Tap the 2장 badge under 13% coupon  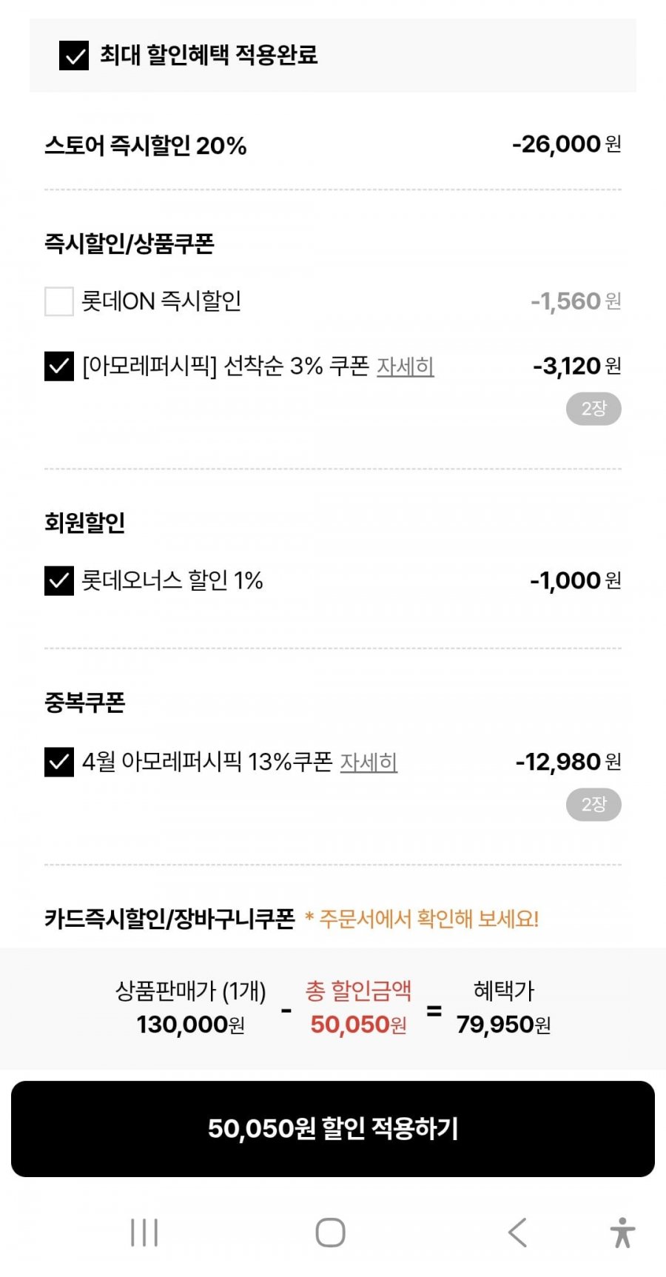pyautogui.click(x=593, y=805)
